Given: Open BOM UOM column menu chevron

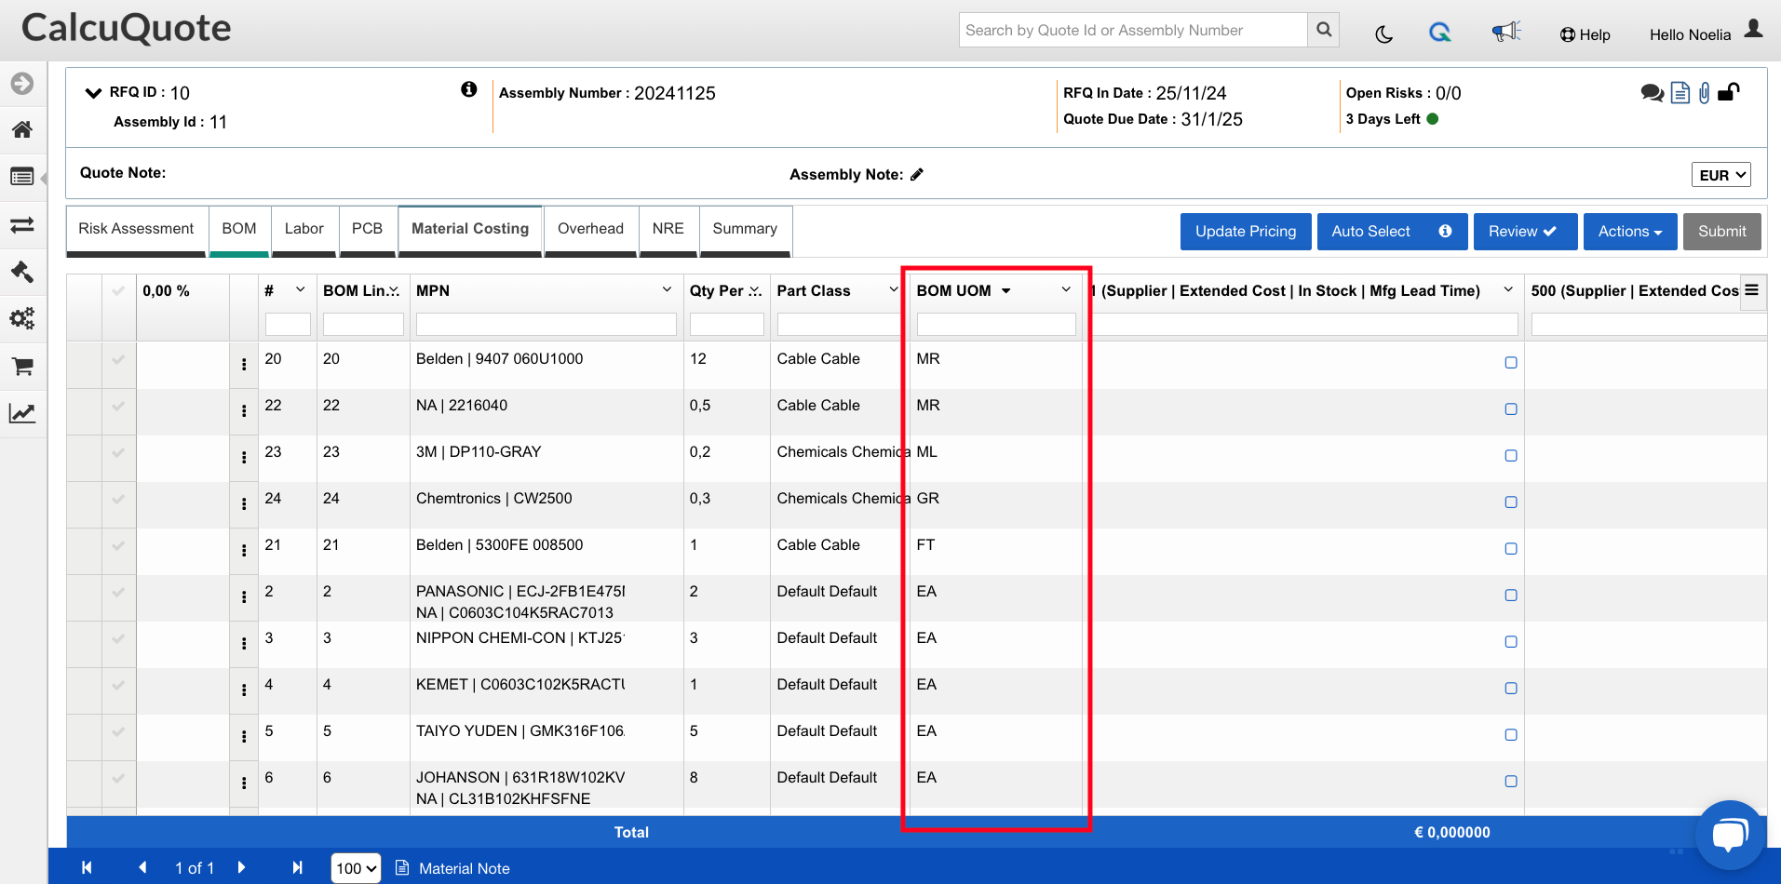Looking at the screenshot, I should [1066, 289].
